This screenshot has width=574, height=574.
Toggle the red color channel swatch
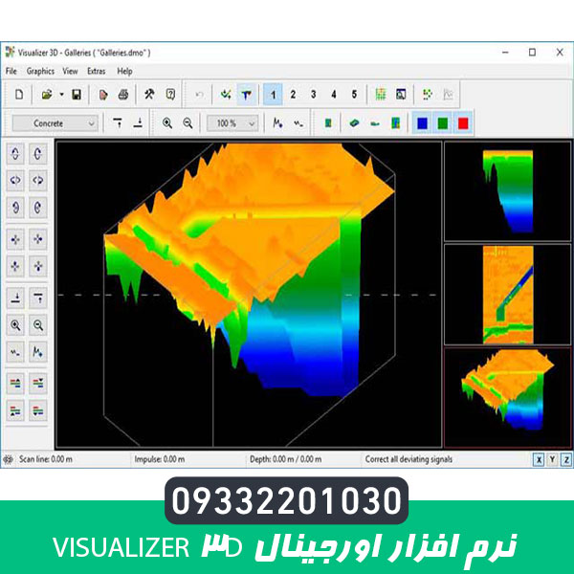tap(463, 123)
